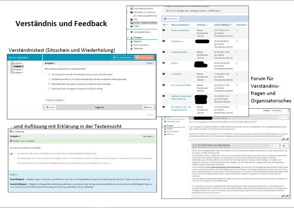Check the 'ist nichtig' answer checkbox

point(50,88)
